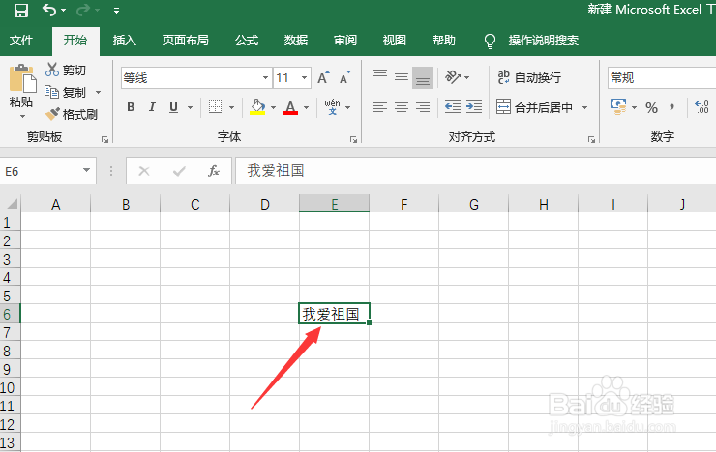716x452 pixels.
Task: Click the Save icon in the quick access toolbar
Action: coord(21,10)
